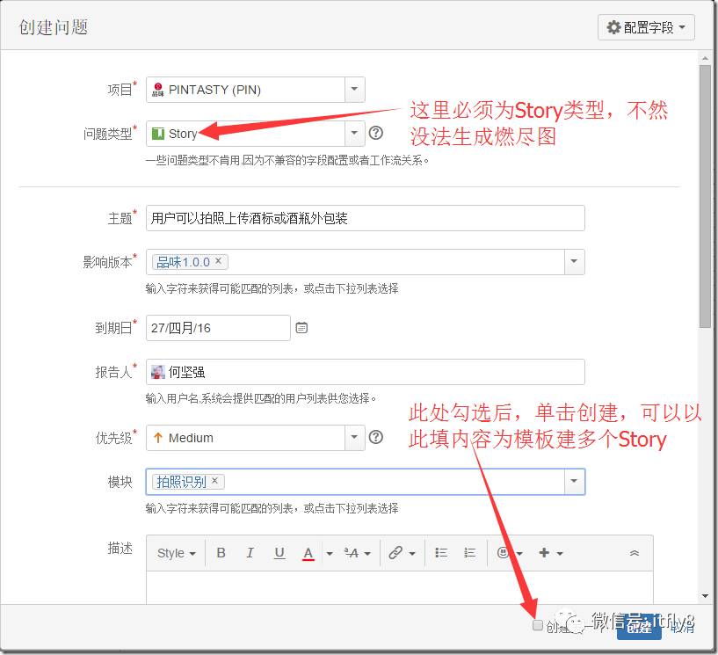
Task: Open the Style dropdown in editor toolbar
Action: coord(177,553)
